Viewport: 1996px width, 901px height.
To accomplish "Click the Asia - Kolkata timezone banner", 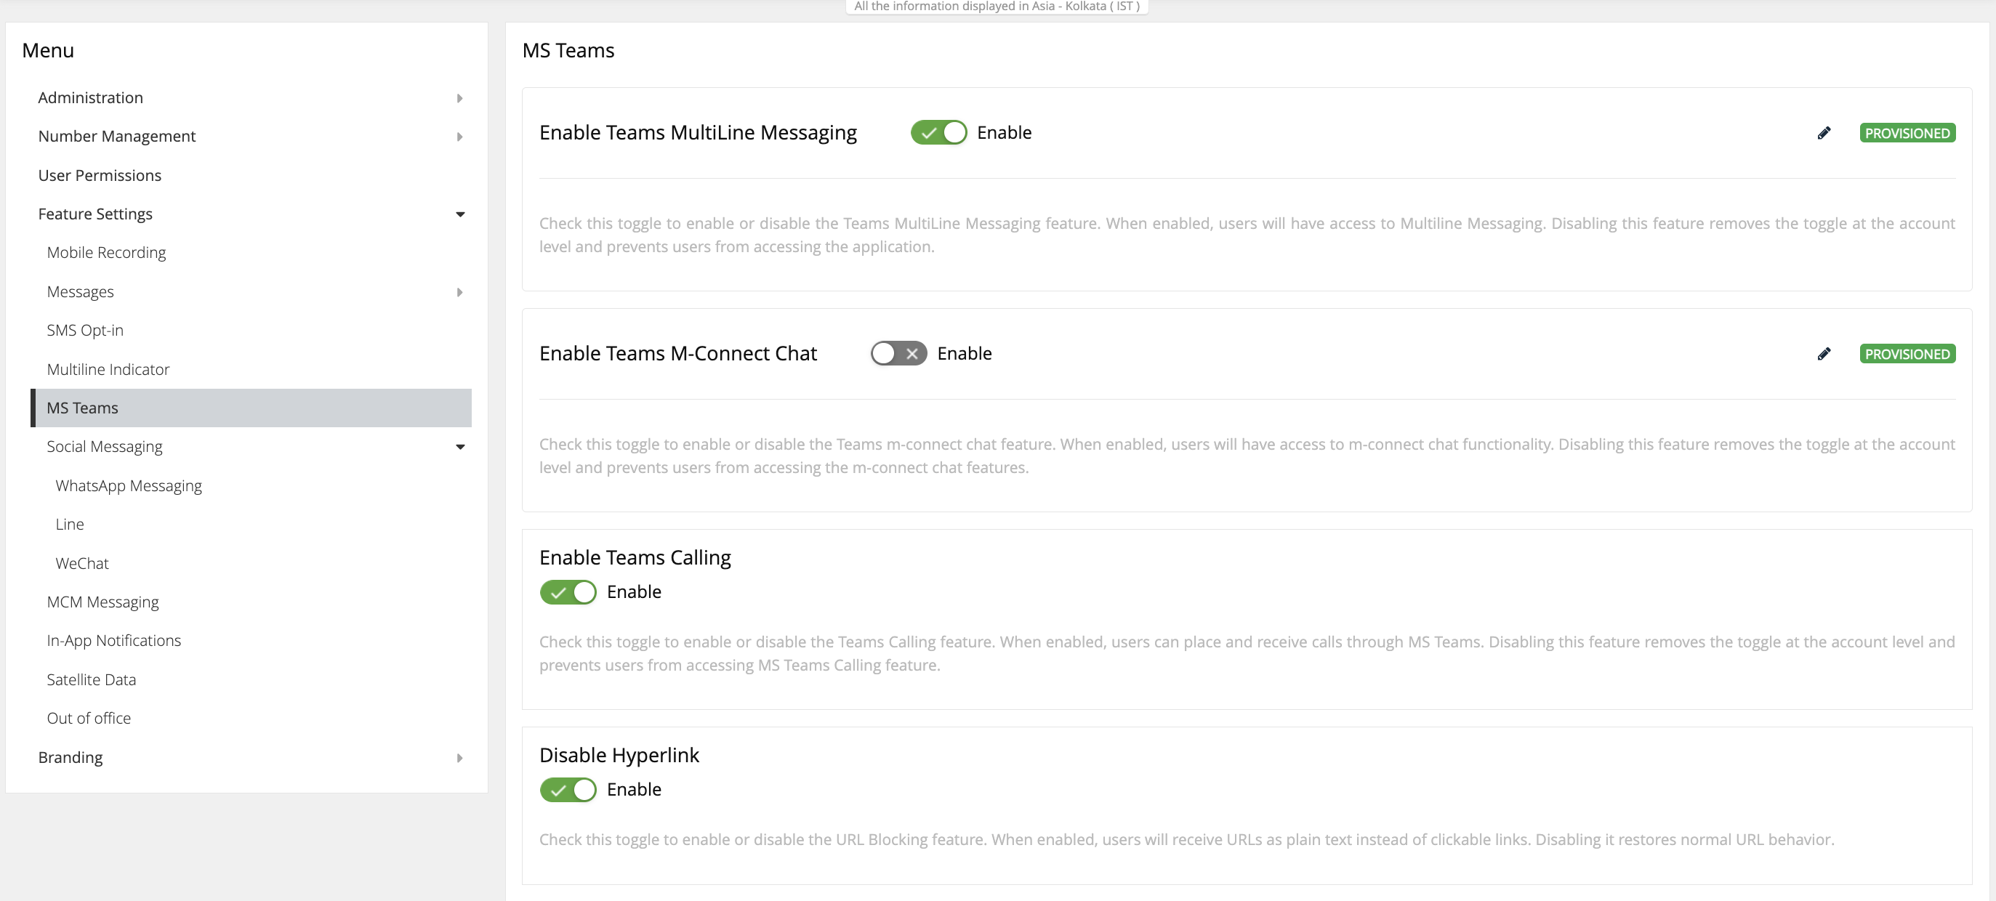I will [997, 7].
